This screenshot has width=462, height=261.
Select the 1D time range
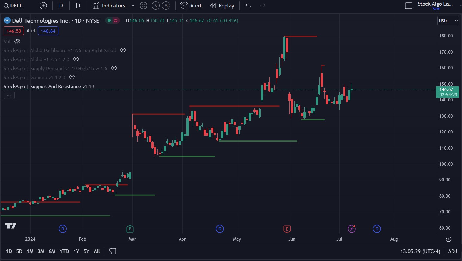[x=9, y=251]
